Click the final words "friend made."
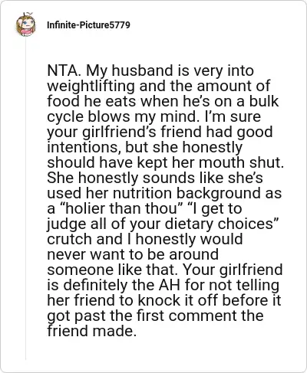The height and width of the screenshot is (373, 307). 91,331
